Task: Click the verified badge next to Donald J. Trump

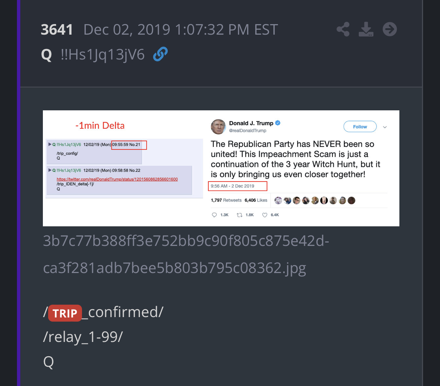Action: (x=278, y=123)
